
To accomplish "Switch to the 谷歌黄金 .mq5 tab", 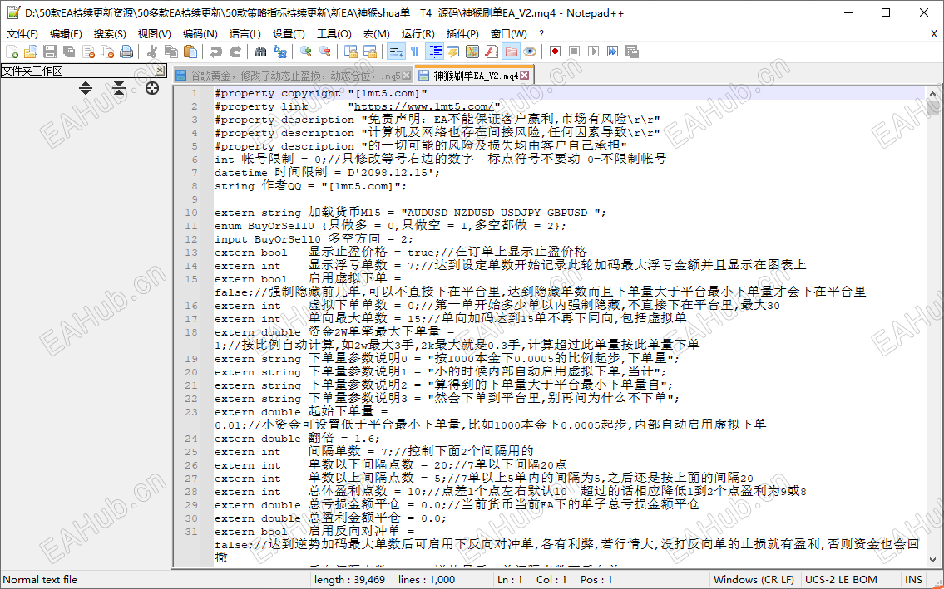I will point(294,76).
